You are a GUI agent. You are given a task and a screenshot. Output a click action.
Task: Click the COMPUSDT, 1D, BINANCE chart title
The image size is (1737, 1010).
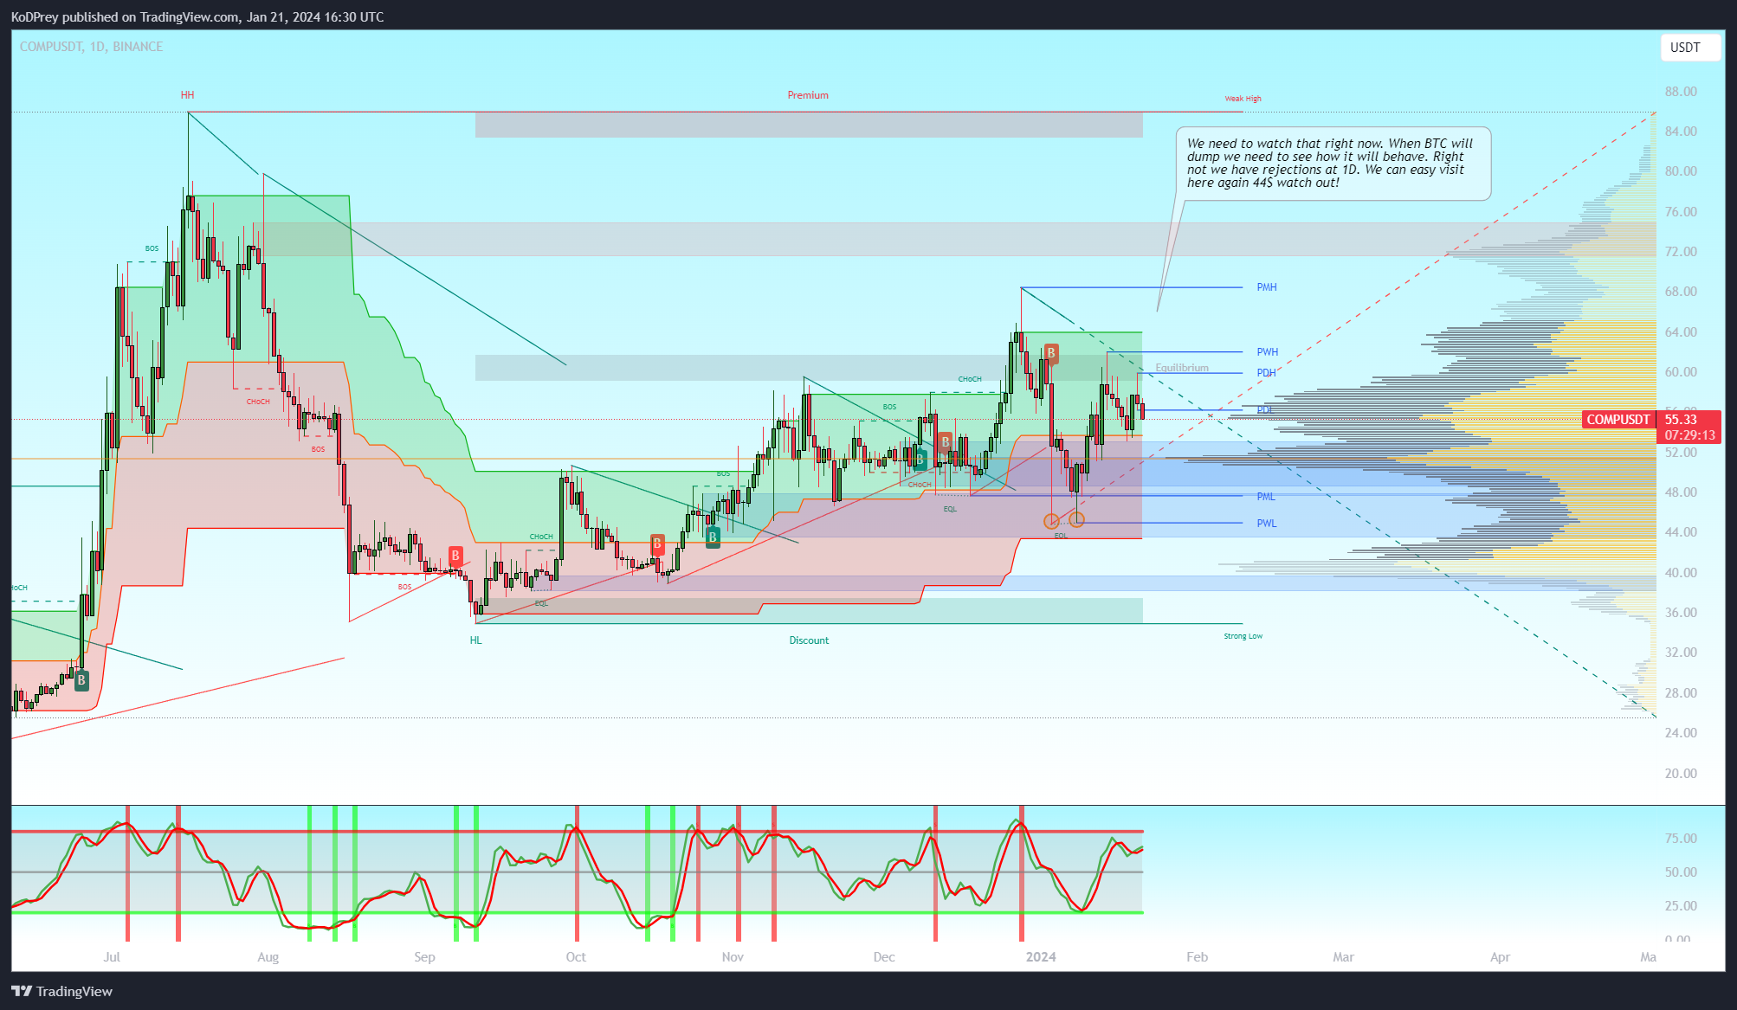pos(91,47)
